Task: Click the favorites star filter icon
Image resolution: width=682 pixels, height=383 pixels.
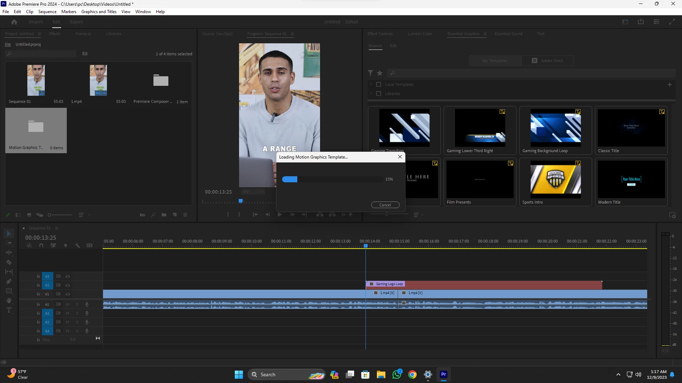Action: pos(380,73)
